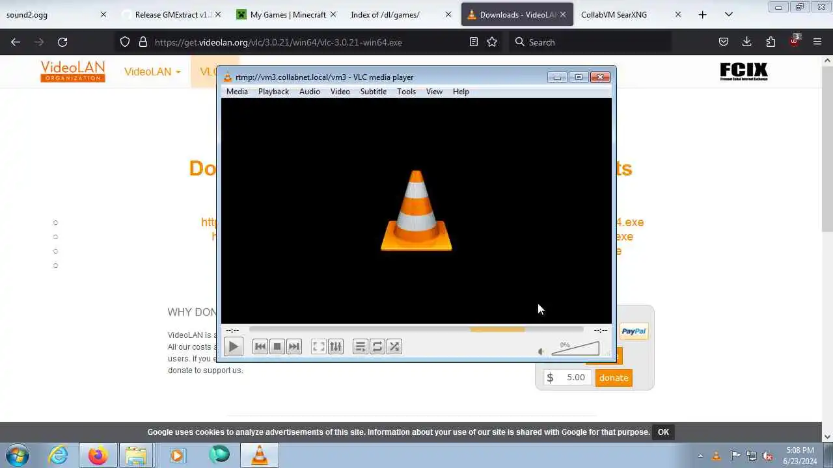
Task: Open the VLC View menu
Action: [434, 92]
